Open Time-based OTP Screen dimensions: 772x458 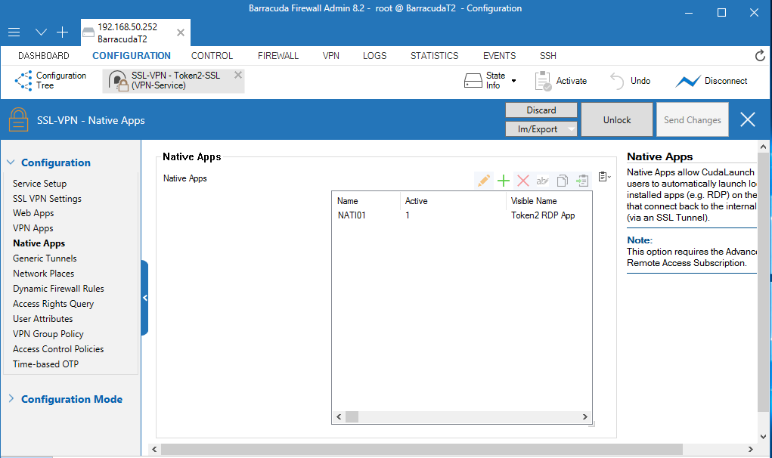46,364
